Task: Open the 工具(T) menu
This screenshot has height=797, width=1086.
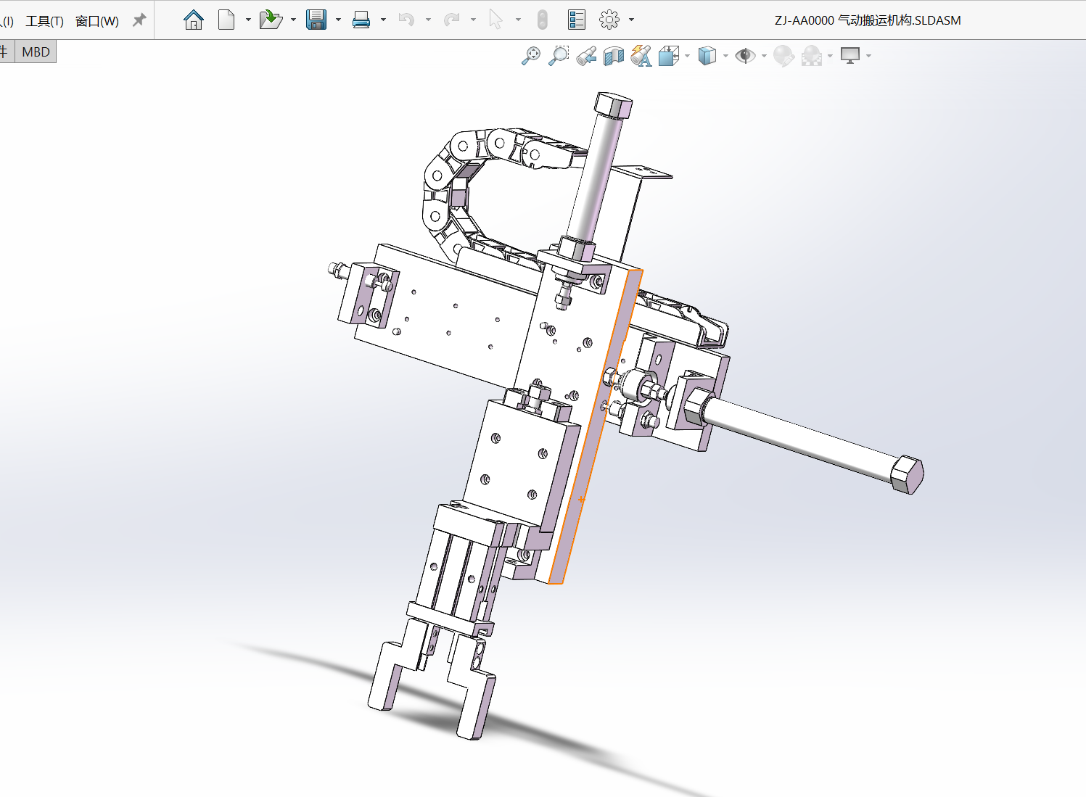Action: coord(44,21)
